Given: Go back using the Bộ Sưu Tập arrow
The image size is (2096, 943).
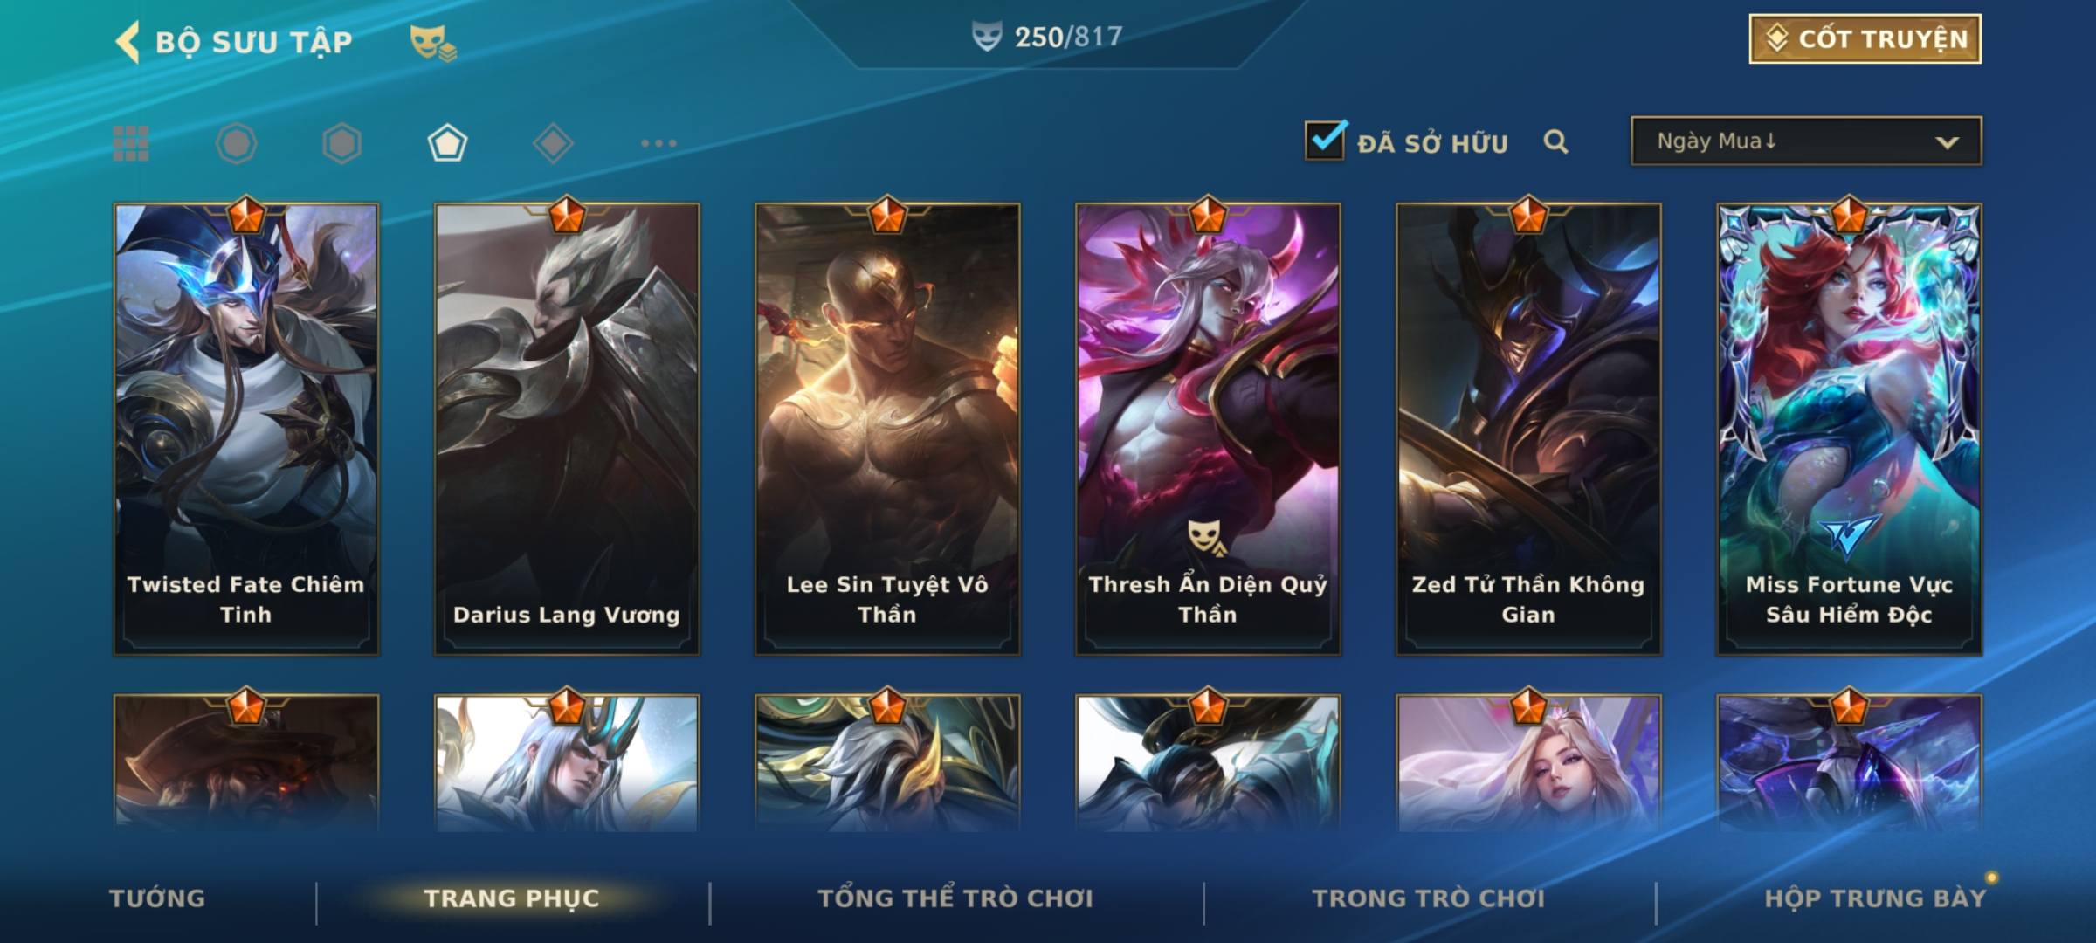Looking at the screenshot, I should pos(128,42).
